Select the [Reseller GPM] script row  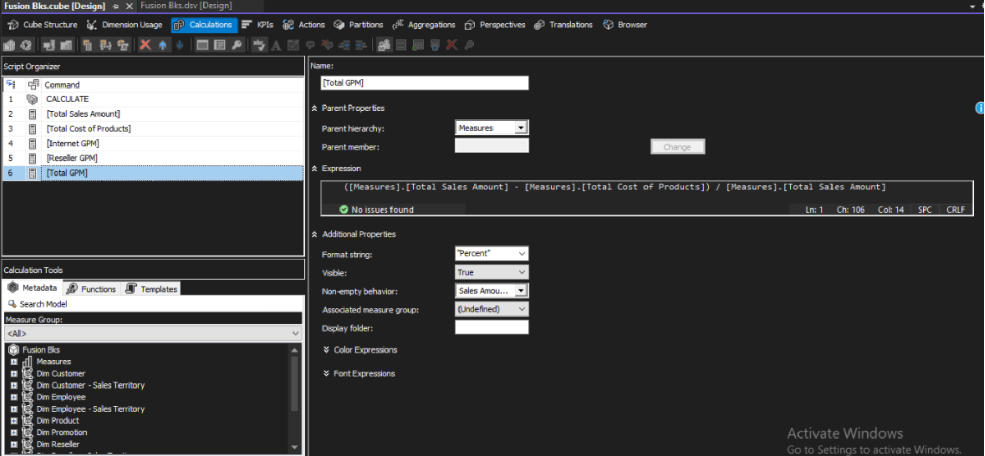(x=153, y=158)
